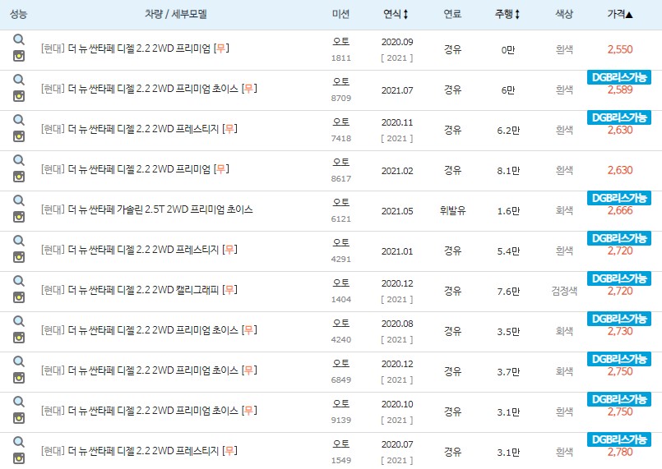Open 프리미엄 초이스 listing dated 2021.07
The width and height of the screenshot is (662, 469).
pos(149,89)
